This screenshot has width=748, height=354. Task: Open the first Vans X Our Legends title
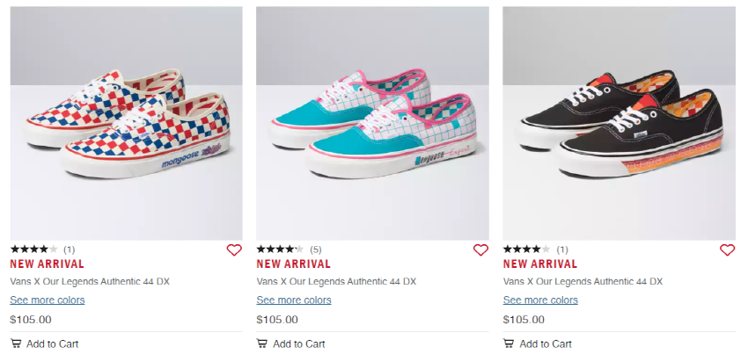(90, 282)
